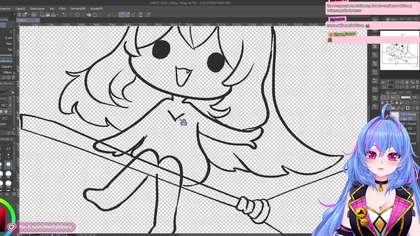
Task: Open the hamburger menu in command bar
Action: click(x=19, y=14)
